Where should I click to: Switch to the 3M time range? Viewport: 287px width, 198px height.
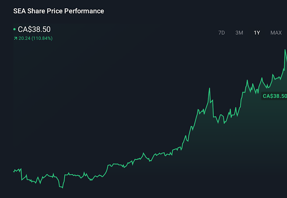click(239, 33)
